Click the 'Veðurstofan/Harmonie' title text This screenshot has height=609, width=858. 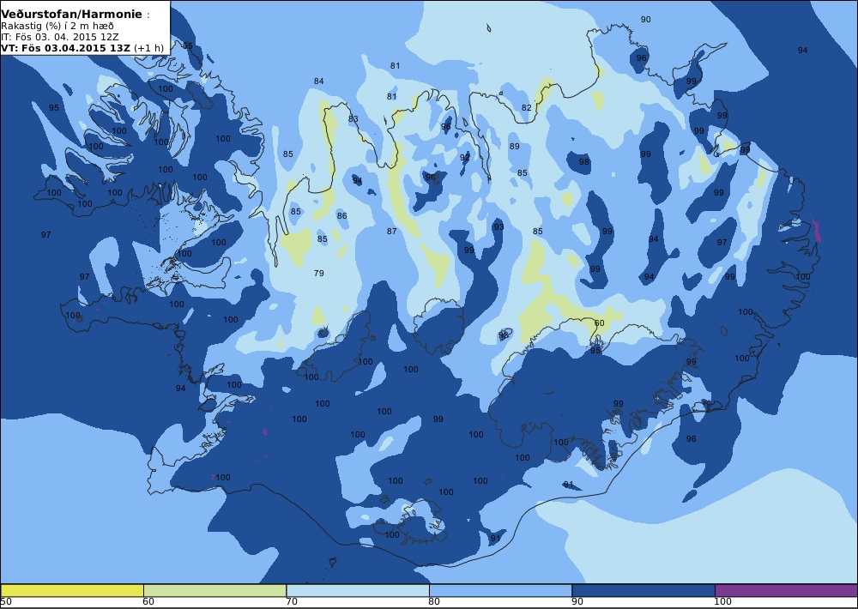[72, 15]
